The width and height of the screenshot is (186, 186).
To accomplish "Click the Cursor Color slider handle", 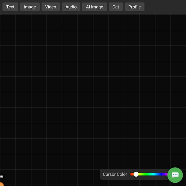I will (x=136, y=174).
